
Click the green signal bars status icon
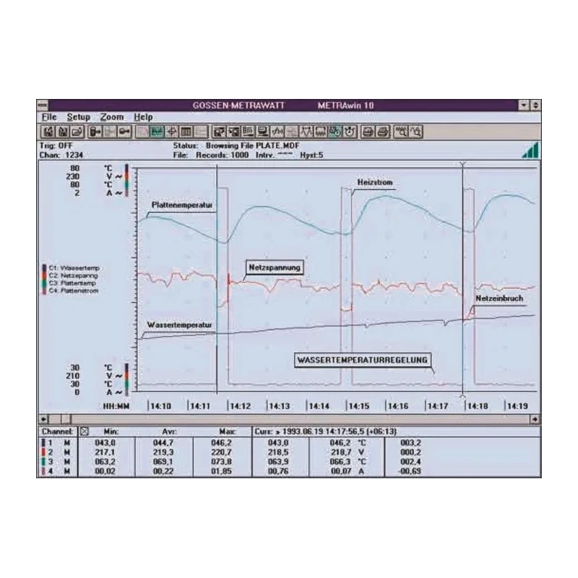530,150
